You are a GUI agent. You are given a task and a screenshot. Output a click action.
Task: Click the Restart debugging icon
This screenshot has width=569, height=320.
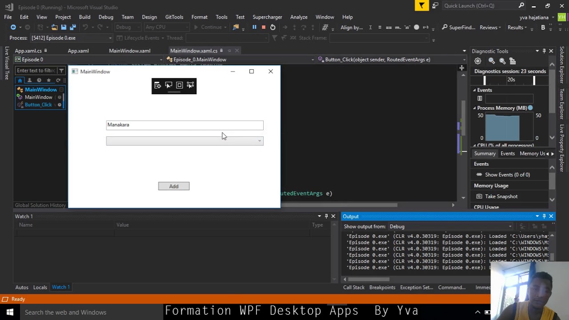[x=272, y=27]
